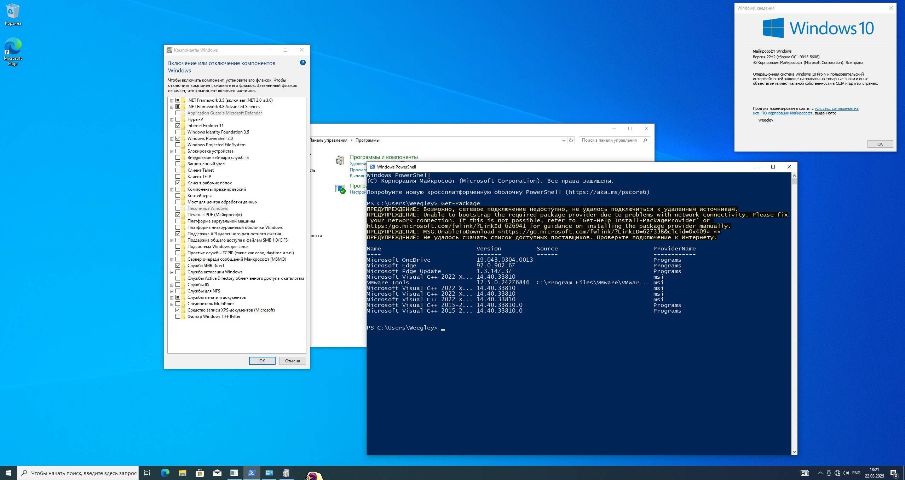Click refresh icon in Control Panel address bar
The width and height of the screenshot is (905, 480).
[x=571, y=140]
